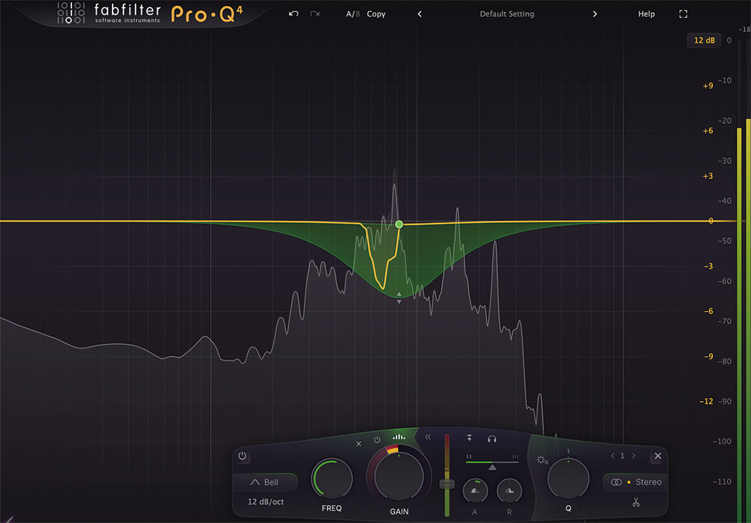The height and width of the screenshot is (523, 751).
Task: Toggle full screen mode icon
Action: coord(684,14)
